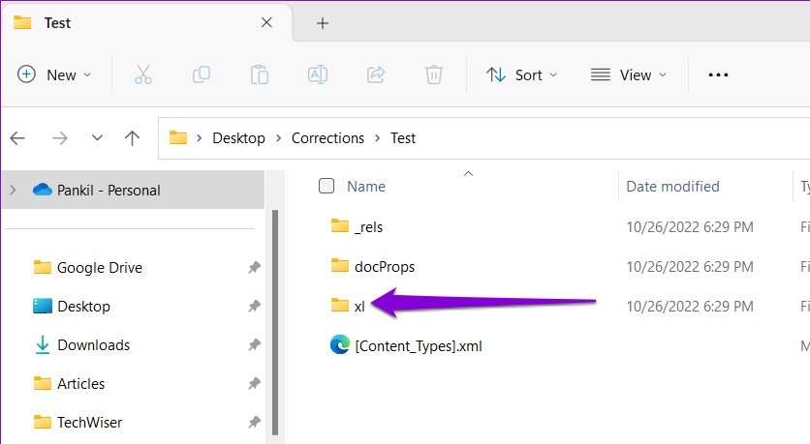
Task: Click the Edge icon of [Content_Types].xml
Action: [x=340, y=344]
